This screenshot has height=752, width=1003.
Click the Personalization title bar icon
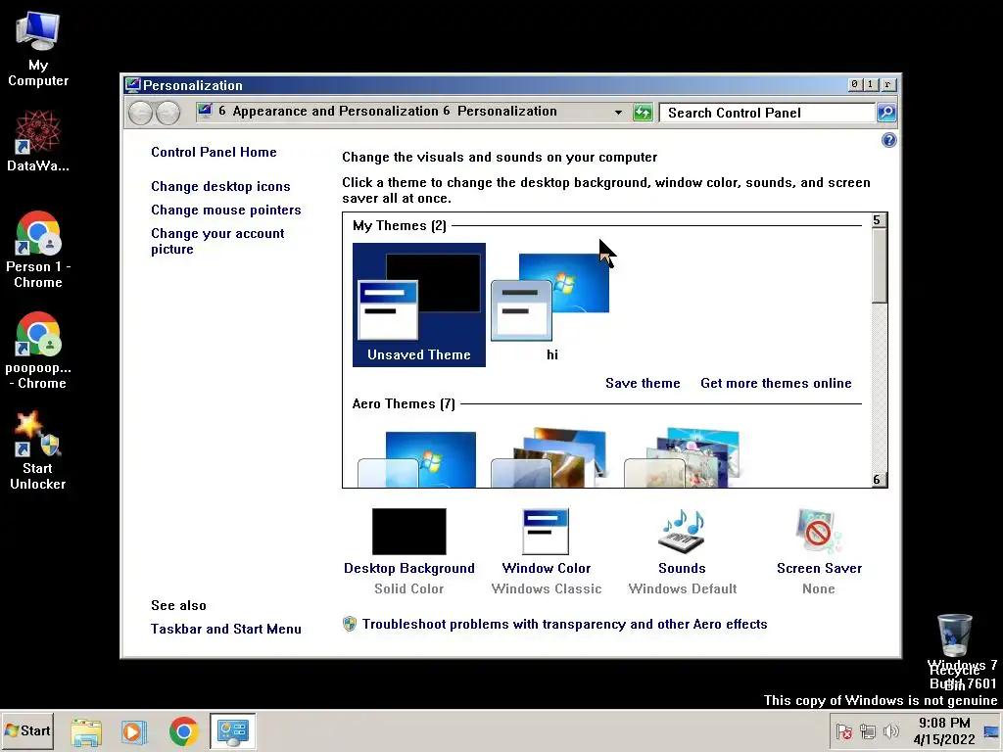tap(133, 85)
